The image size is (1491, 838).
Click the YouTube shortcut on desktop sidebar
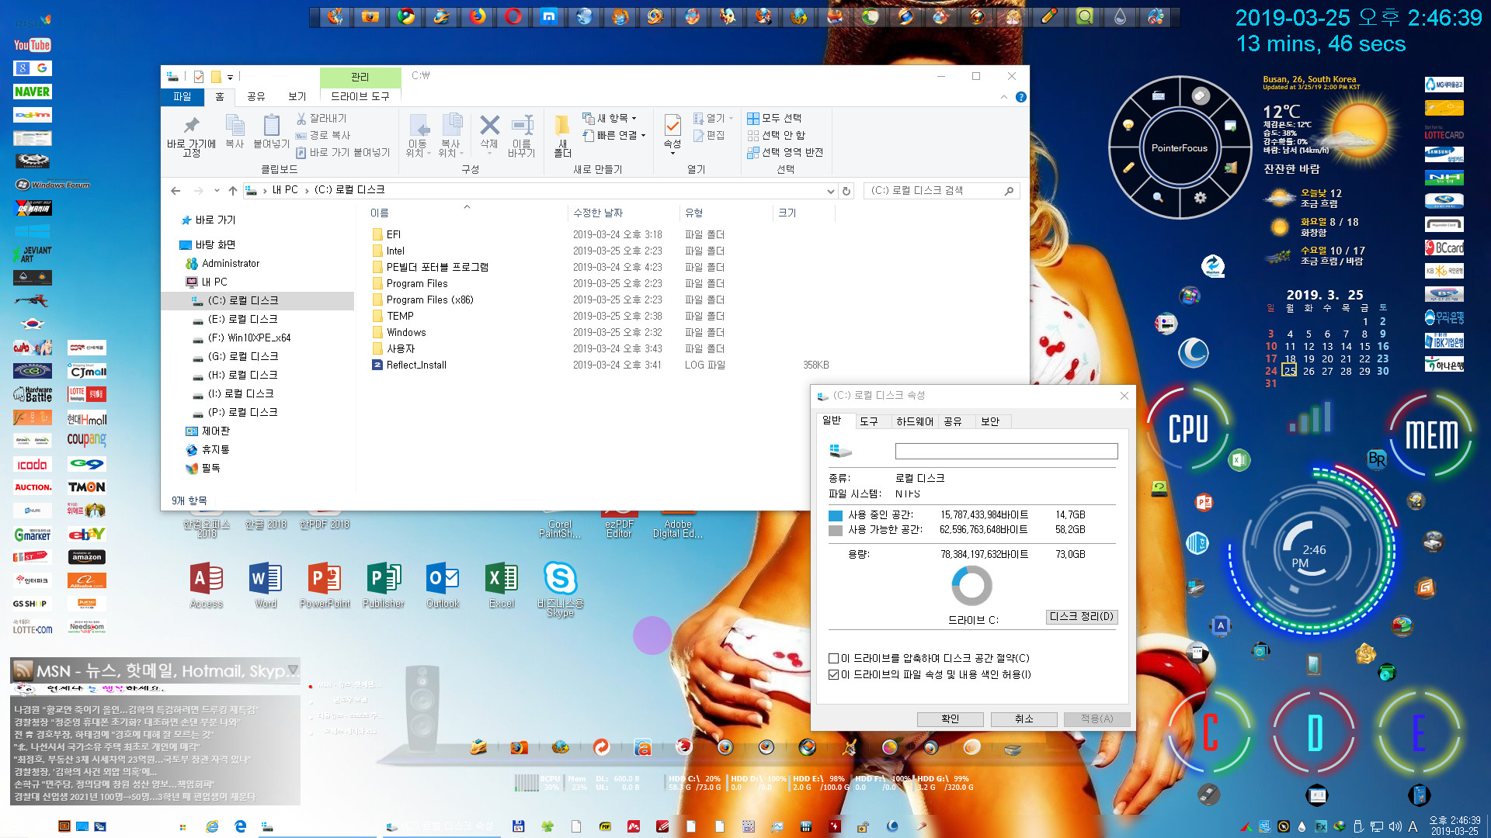(32, 45)
